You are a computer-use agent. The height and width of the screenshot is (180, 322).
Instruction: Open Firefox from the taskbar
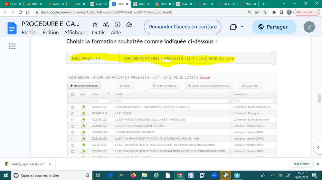(133, 175)
